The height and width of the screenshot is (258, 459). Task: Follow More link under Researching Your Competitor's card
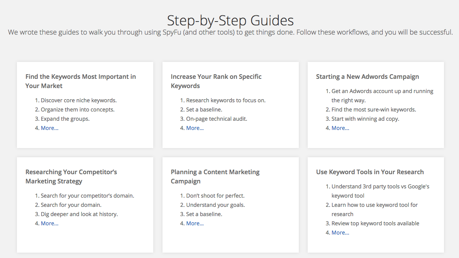pos(50,223)
